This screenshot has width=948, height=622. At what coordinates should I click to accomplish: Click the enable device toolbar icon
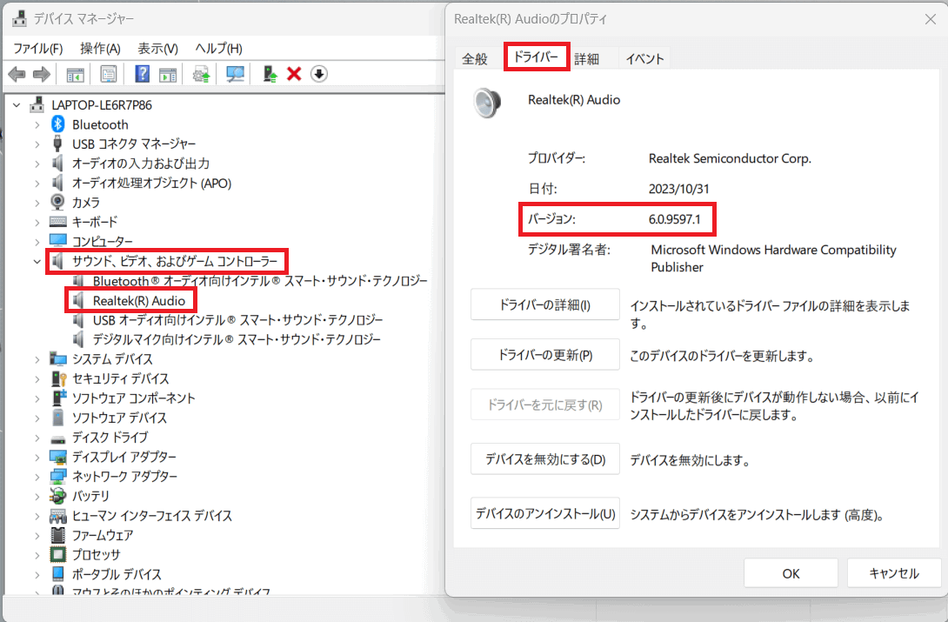tap(270, 74)
